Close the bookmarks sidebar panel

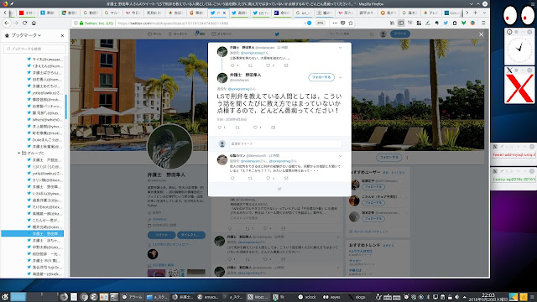[x=62, y=35]
